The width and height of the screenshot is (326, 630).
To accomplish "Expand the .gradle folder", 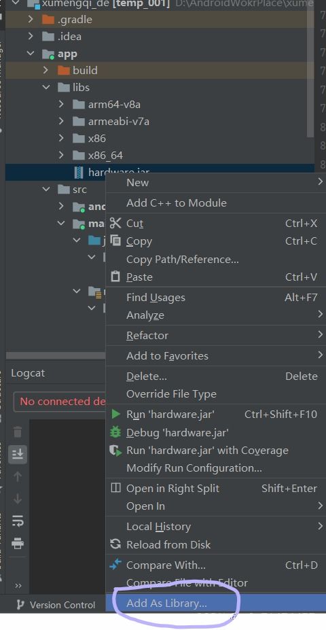I will coord(31,19).
